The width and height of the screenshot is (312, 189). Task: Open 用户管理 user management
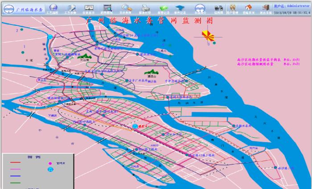(233, 8)
